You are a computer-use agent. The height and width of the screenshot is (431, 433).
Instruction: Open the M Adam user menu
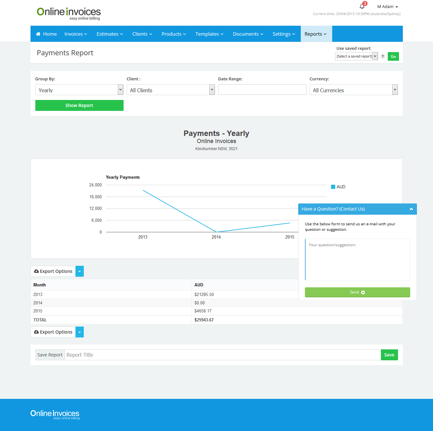[x=387, y=7]
